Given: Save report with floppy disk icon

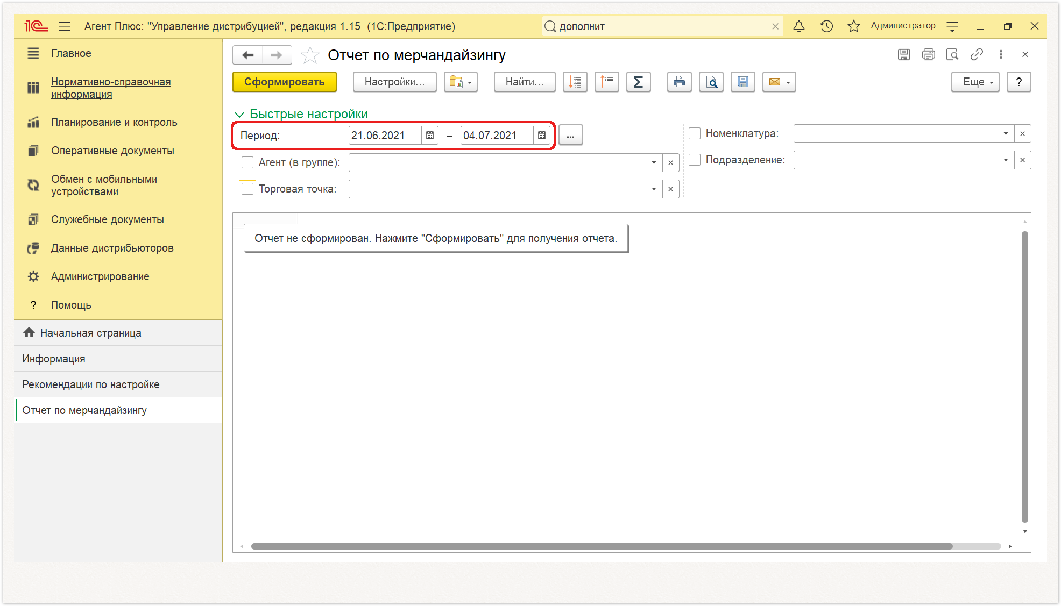Looking at the screenshot, I should pyautogui.click(x=743, y=82).
